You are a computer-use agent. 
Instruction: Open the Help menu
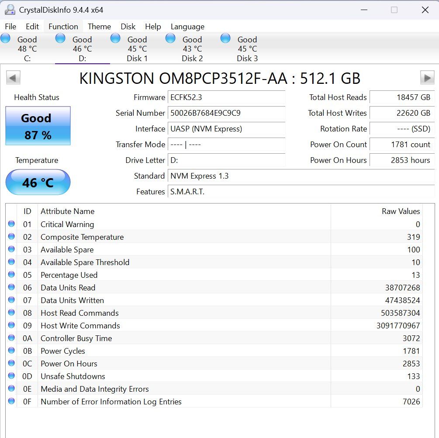(153, 26)
